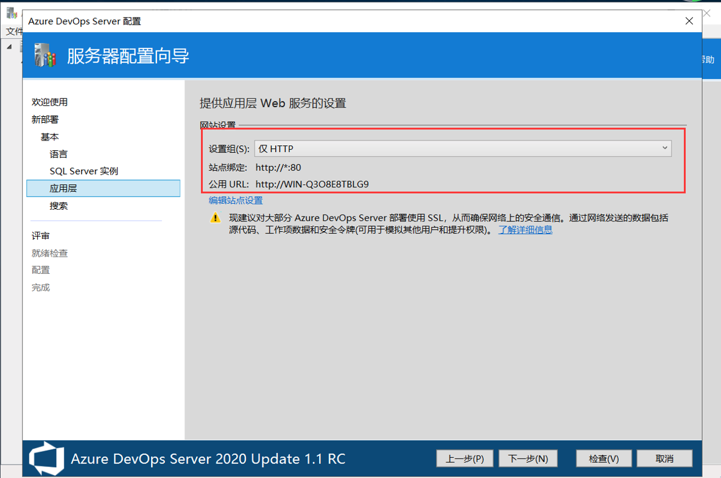Screen dimensions: 721x478
Task: Select the 应用层 step in navigation
Action: pyautogui.click(x=104, y=189)
